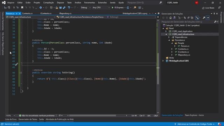The image size is (224, 126).
Task: Click the feedback icon near Live Share
Action: [219, 8]
